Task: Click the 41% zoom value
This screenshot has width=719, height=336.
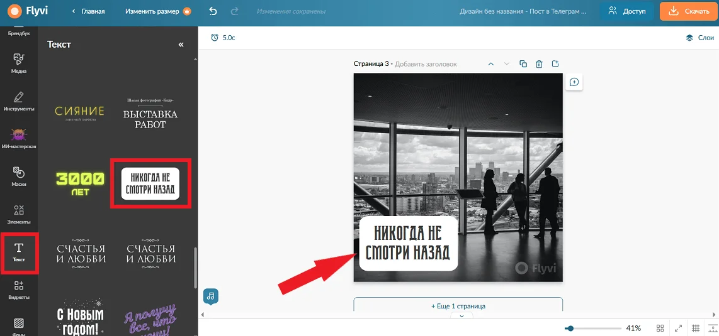Action: pyautogui.click(x=633, y=328)
